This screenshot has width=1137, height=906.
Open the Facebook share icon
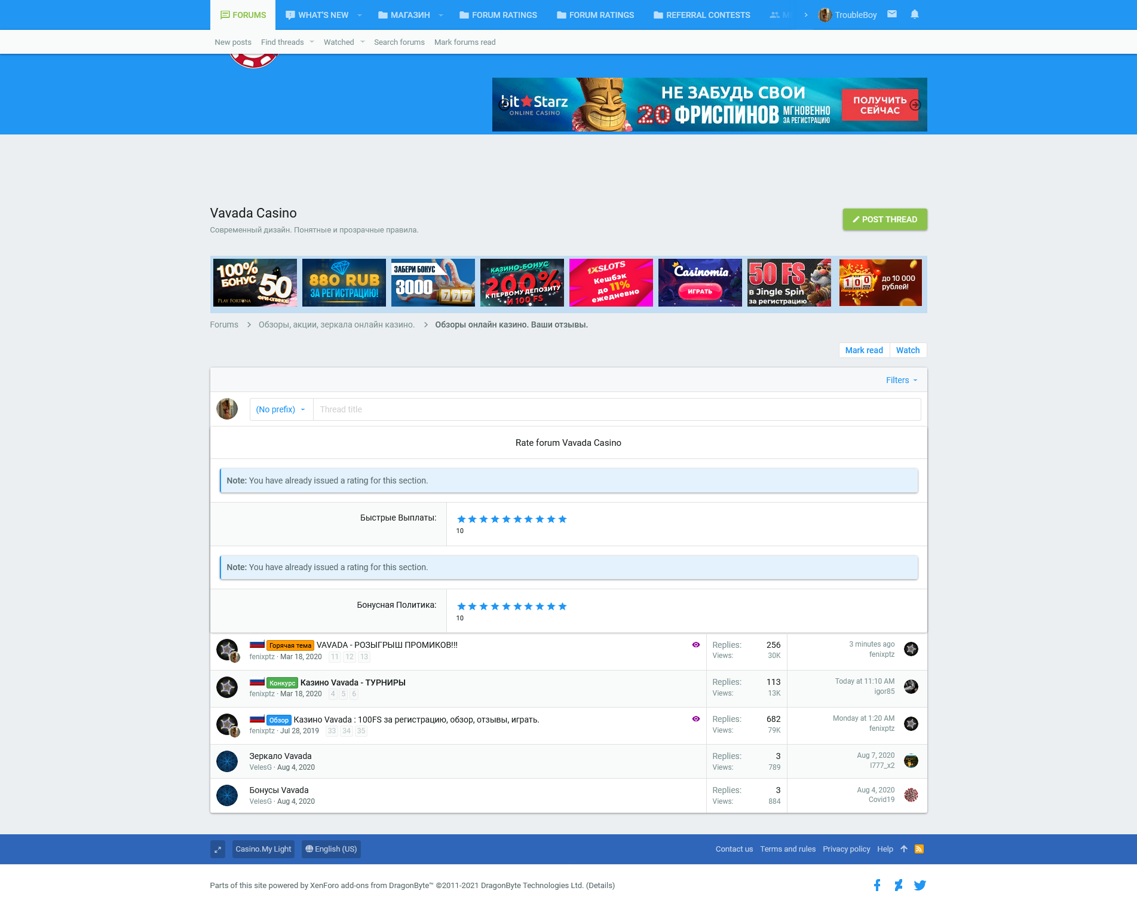pos(877,885)
